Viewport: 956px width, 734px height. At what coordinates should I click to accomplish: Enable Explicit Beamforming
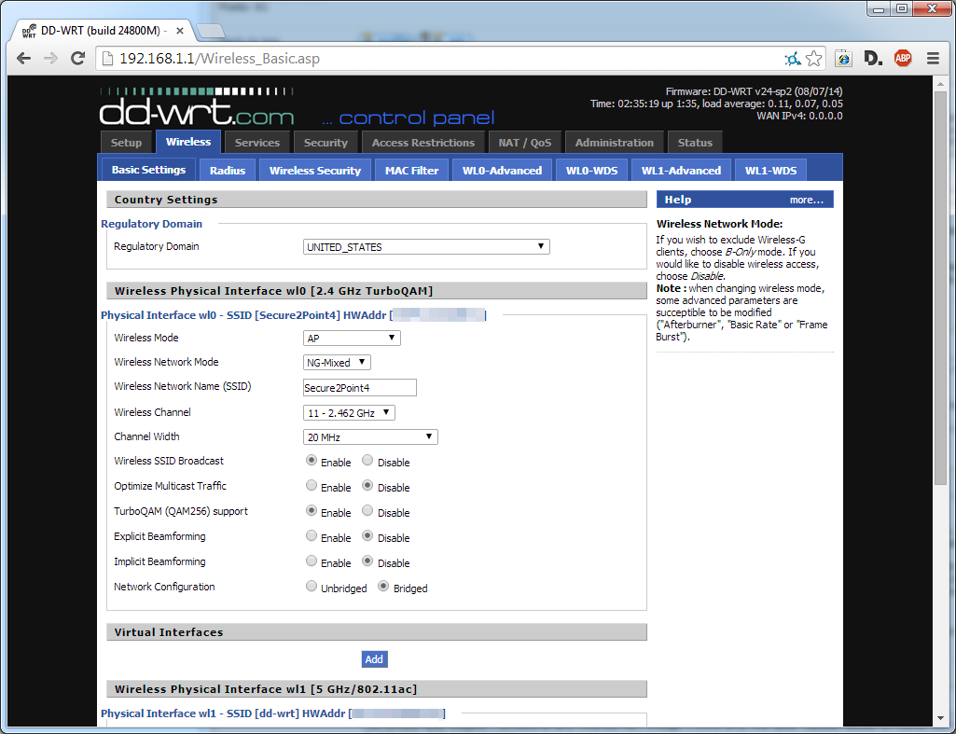pos(311,536)
